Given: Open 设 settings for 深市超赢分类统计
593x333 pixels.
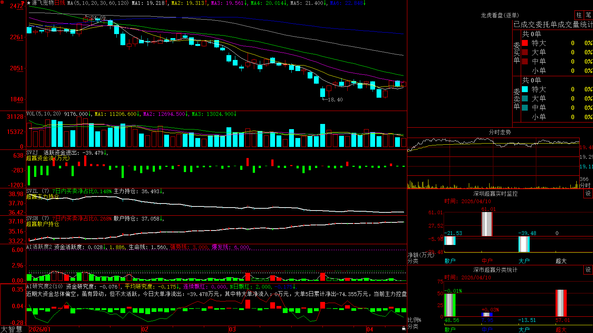Looking at the screenshot, I should coord(588,270).
